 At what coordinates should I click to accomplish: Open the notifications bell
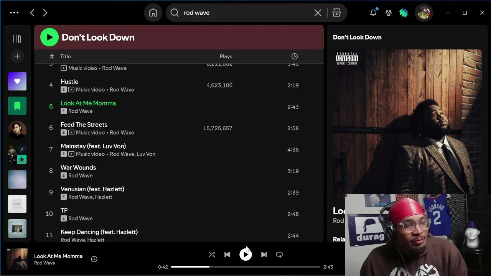pyautogui.click(x=373, y=13)
